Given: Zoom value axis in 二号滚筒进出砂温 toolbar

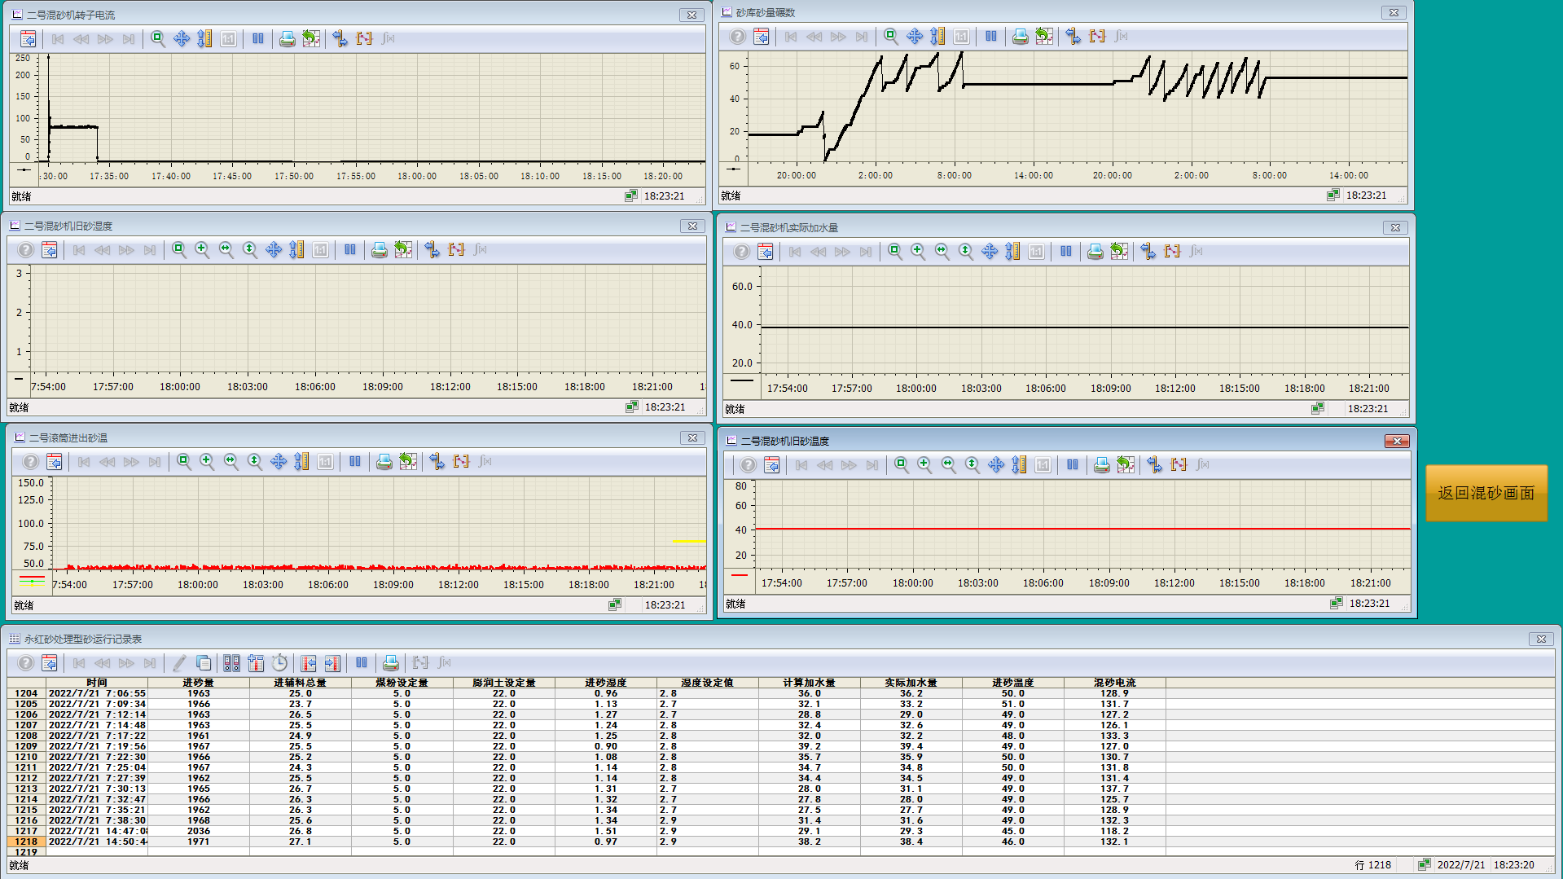Looking at the screenshot, I should [255, 462].
